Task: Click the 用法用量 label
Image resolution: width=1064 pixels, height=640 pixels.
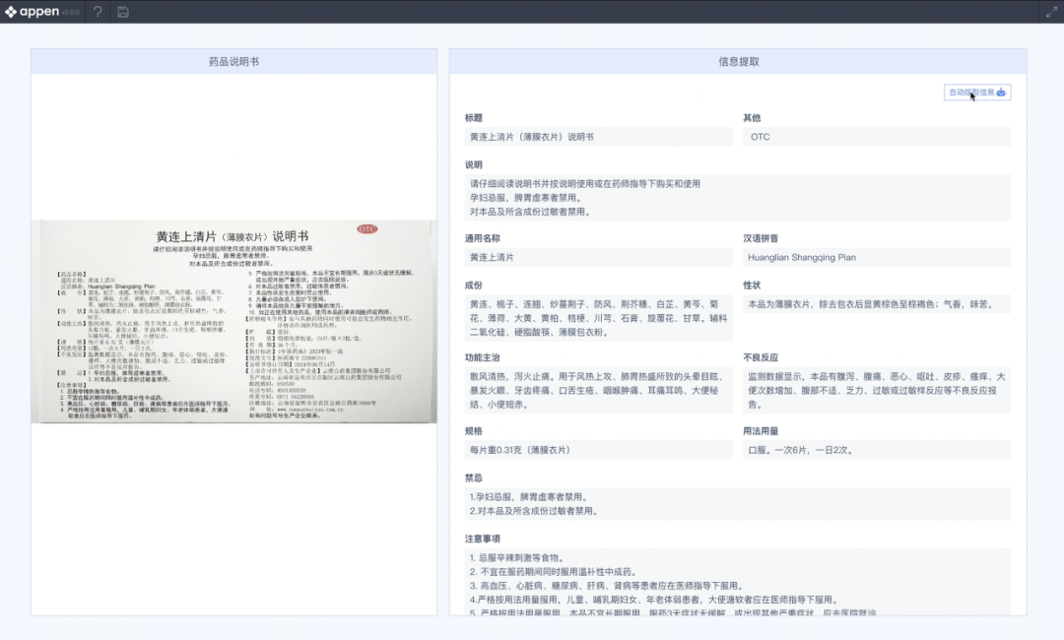Action: [x=761, y=431]
